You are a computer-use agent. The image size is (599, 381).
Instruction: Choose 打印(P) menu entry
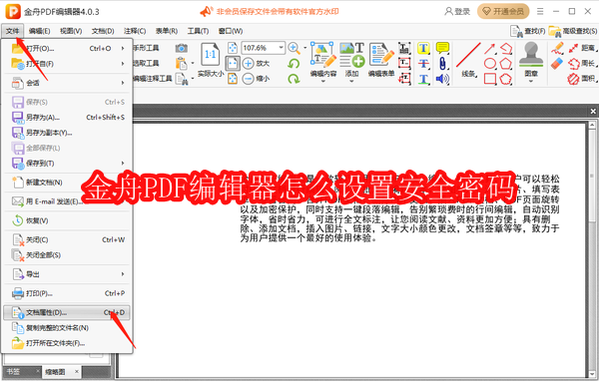click(x=67, y=293)
